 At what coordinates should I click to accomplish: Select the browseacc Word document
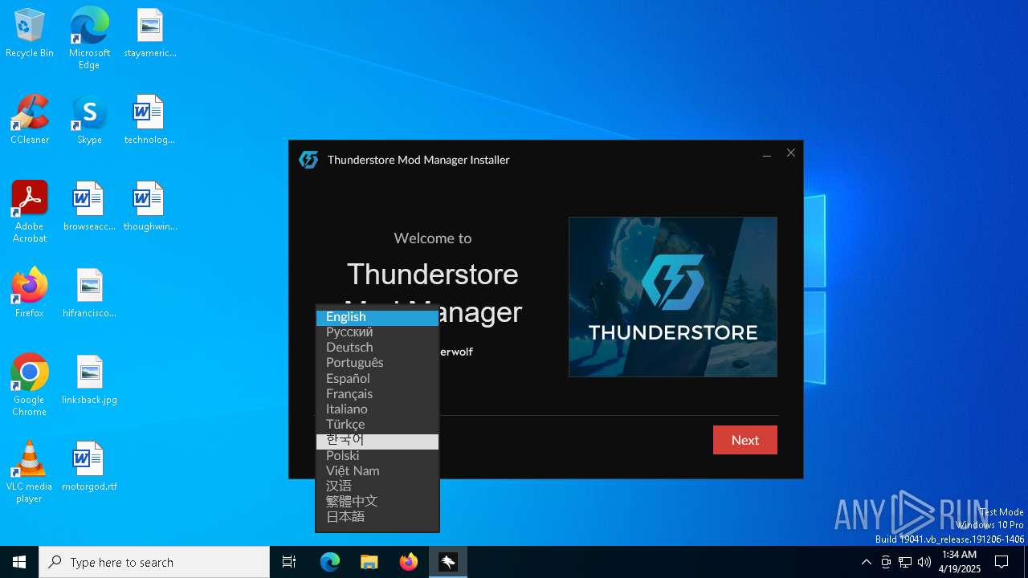[89, 207]
